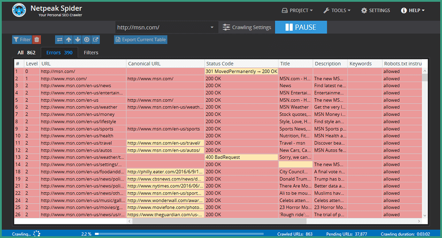Viewport: 442px width, 238px height.
Task: Switch to the Filters tab
Action: pyautogui.click(x=91, y=53)
